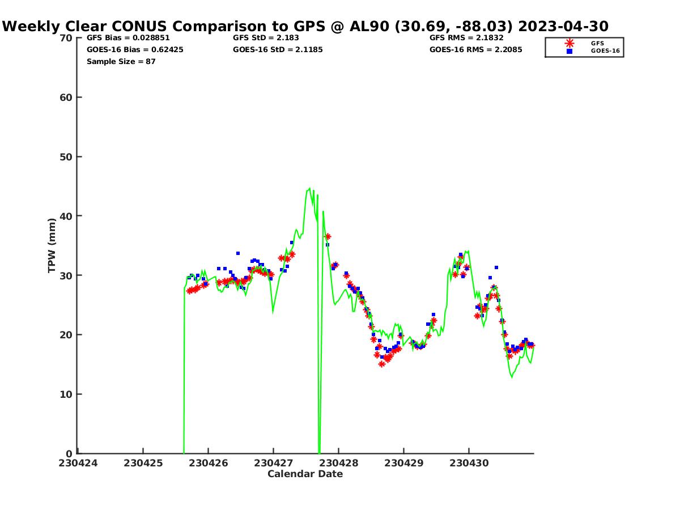This screenshot has height=510, width=680.
Task: Click the blue square GOES-16 legend marker
Action: point(569,51)
